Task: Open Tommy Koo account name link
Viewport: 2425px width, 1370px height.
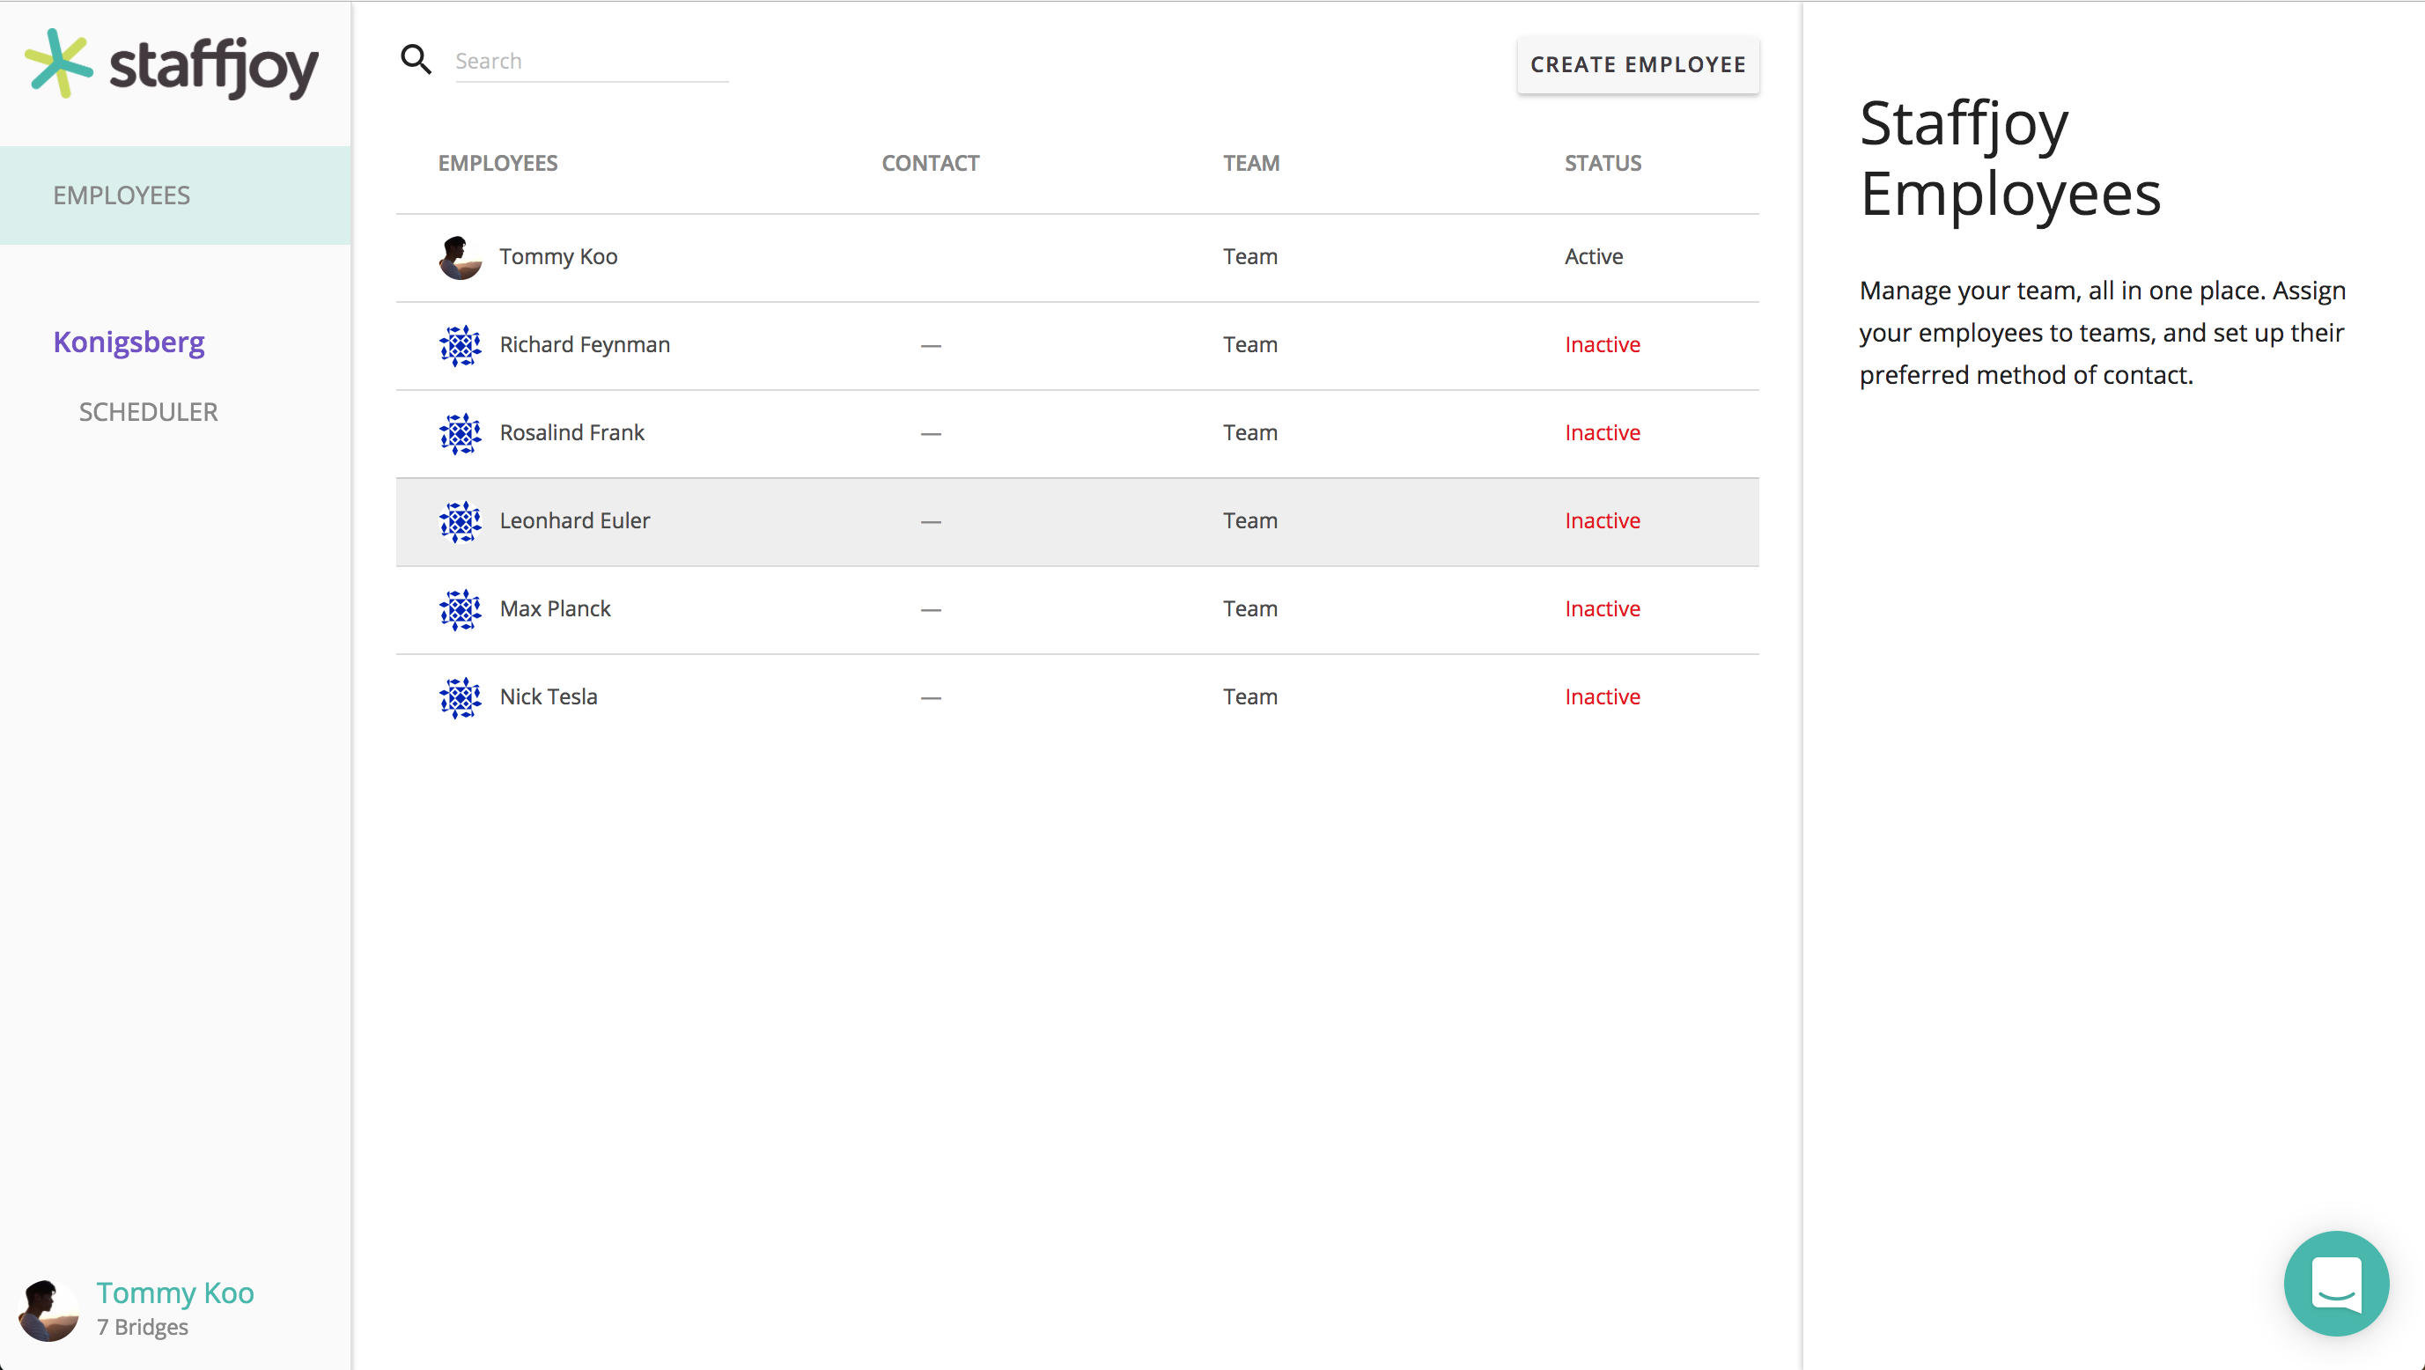Action: pyautogui.click(x=175, y=1293)
